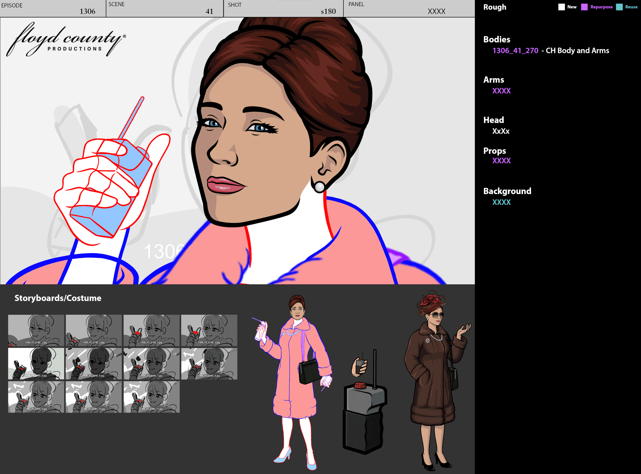This screenshot has width=641, height=474.
Task: Open storyboard thumbnail 1306_41_s180_1.jpg
Action: click(36, 330)
